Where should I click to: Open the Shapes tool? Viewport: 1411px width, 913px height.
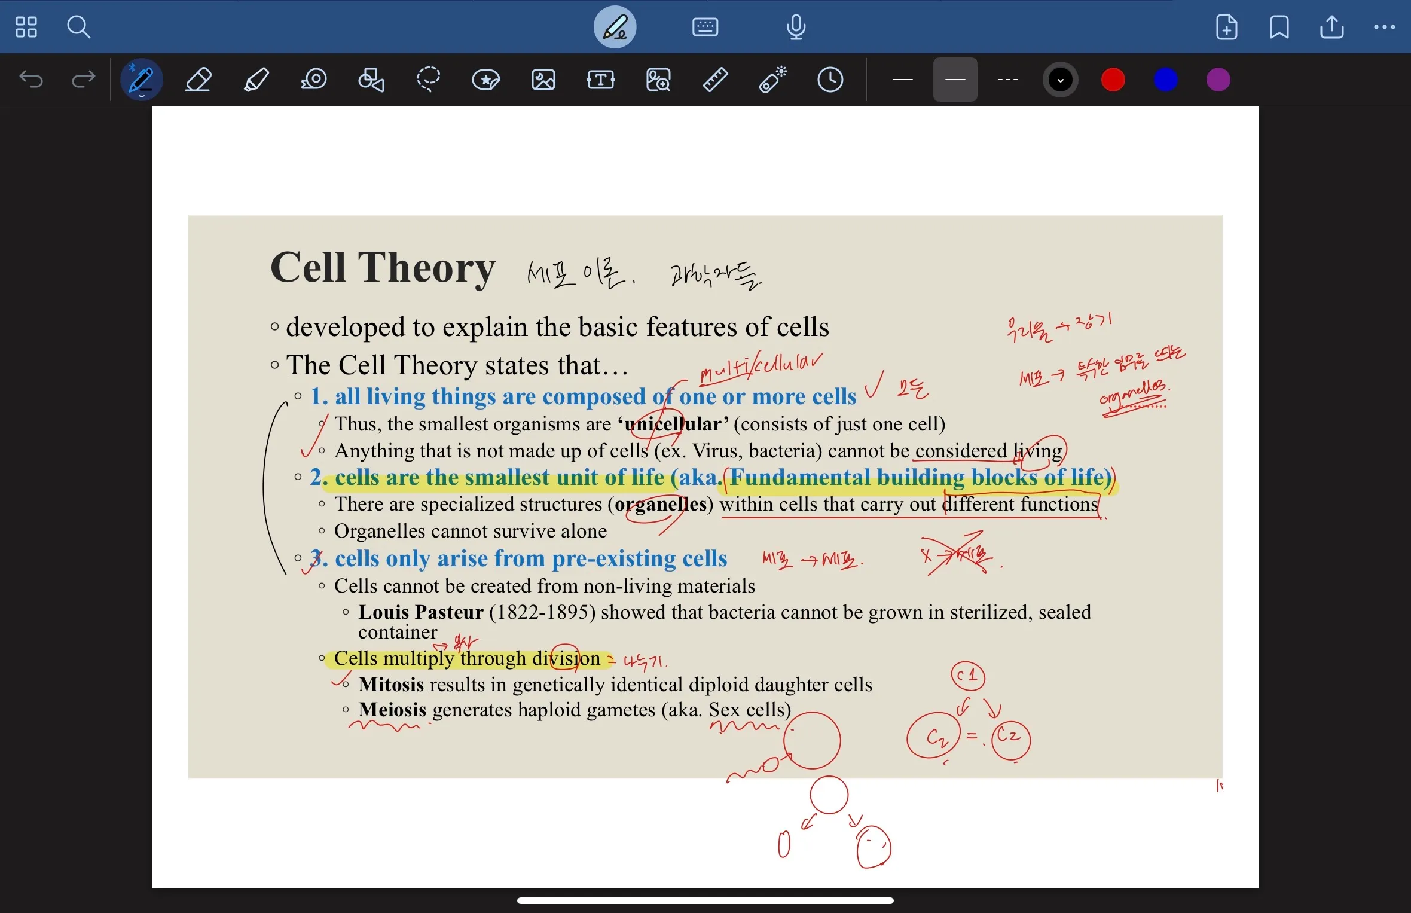pyautogui.click(x=372, y=80)
